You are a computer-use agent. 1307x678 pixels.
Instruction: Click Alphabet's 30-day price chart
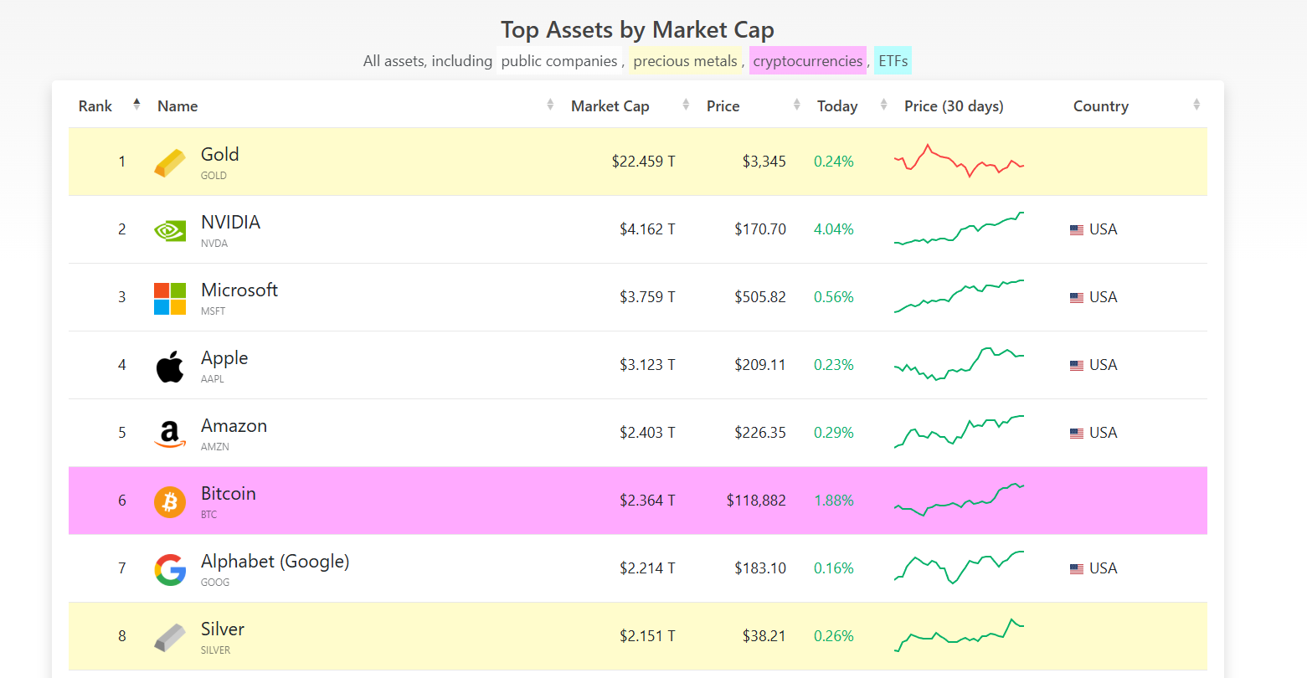point(960,568)
